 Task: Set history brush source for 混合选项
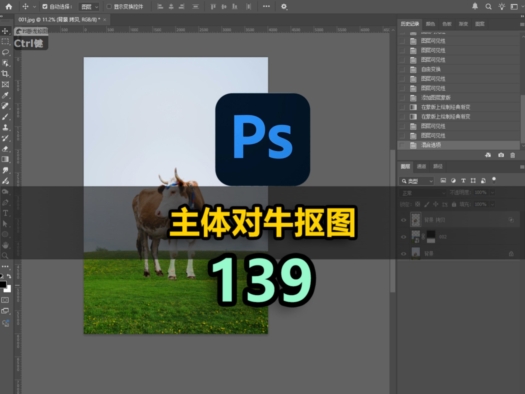pos(402,145)
